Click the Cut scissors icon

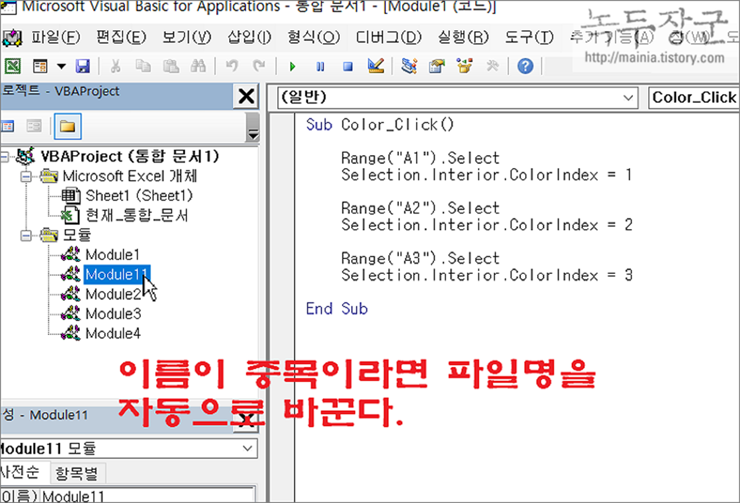point(115,66)
